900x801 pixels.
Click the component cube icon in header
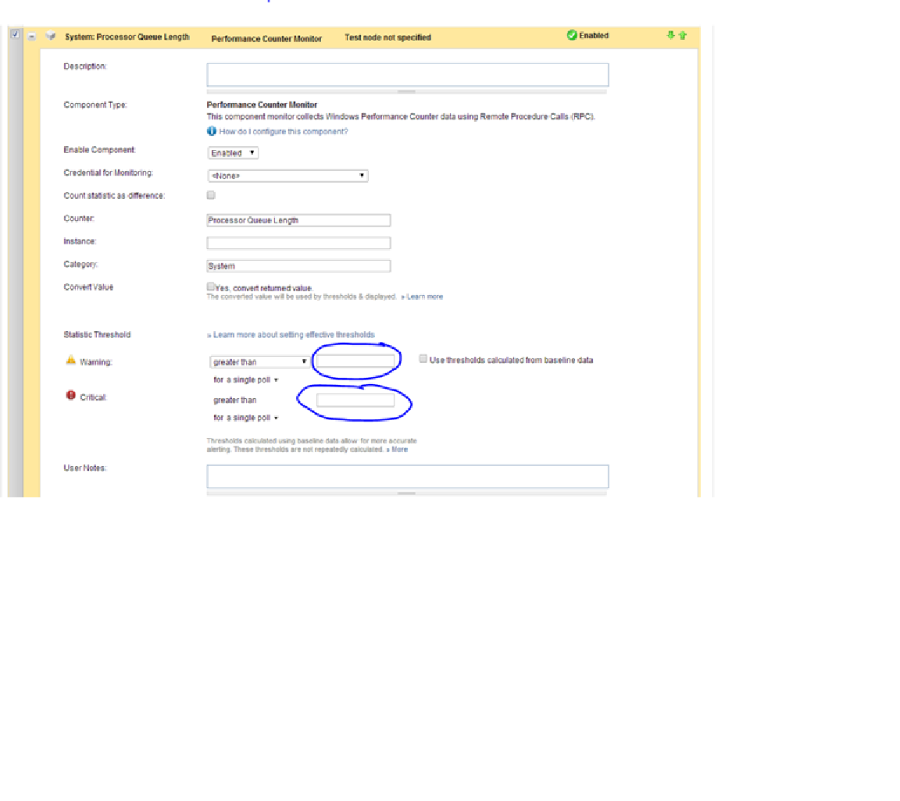click(x=51, y=36)
